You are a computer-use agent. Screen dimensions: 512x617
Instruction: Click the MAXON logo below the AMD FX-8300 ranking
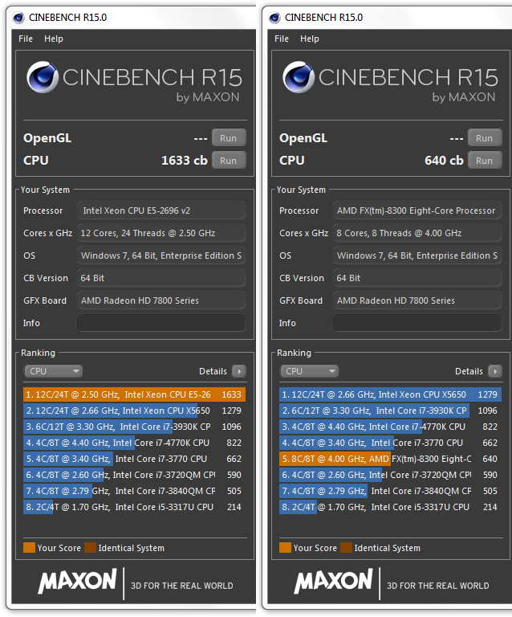pos(333,582)
